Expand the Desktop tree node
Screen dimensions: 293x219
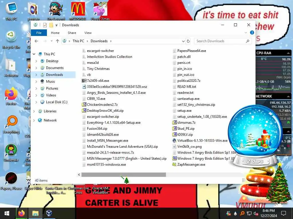[36, 61]
